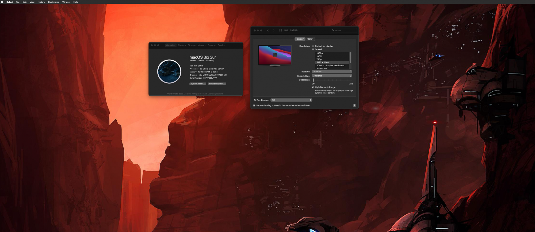Select Overview tab in About This Mac

coord(171,45)
